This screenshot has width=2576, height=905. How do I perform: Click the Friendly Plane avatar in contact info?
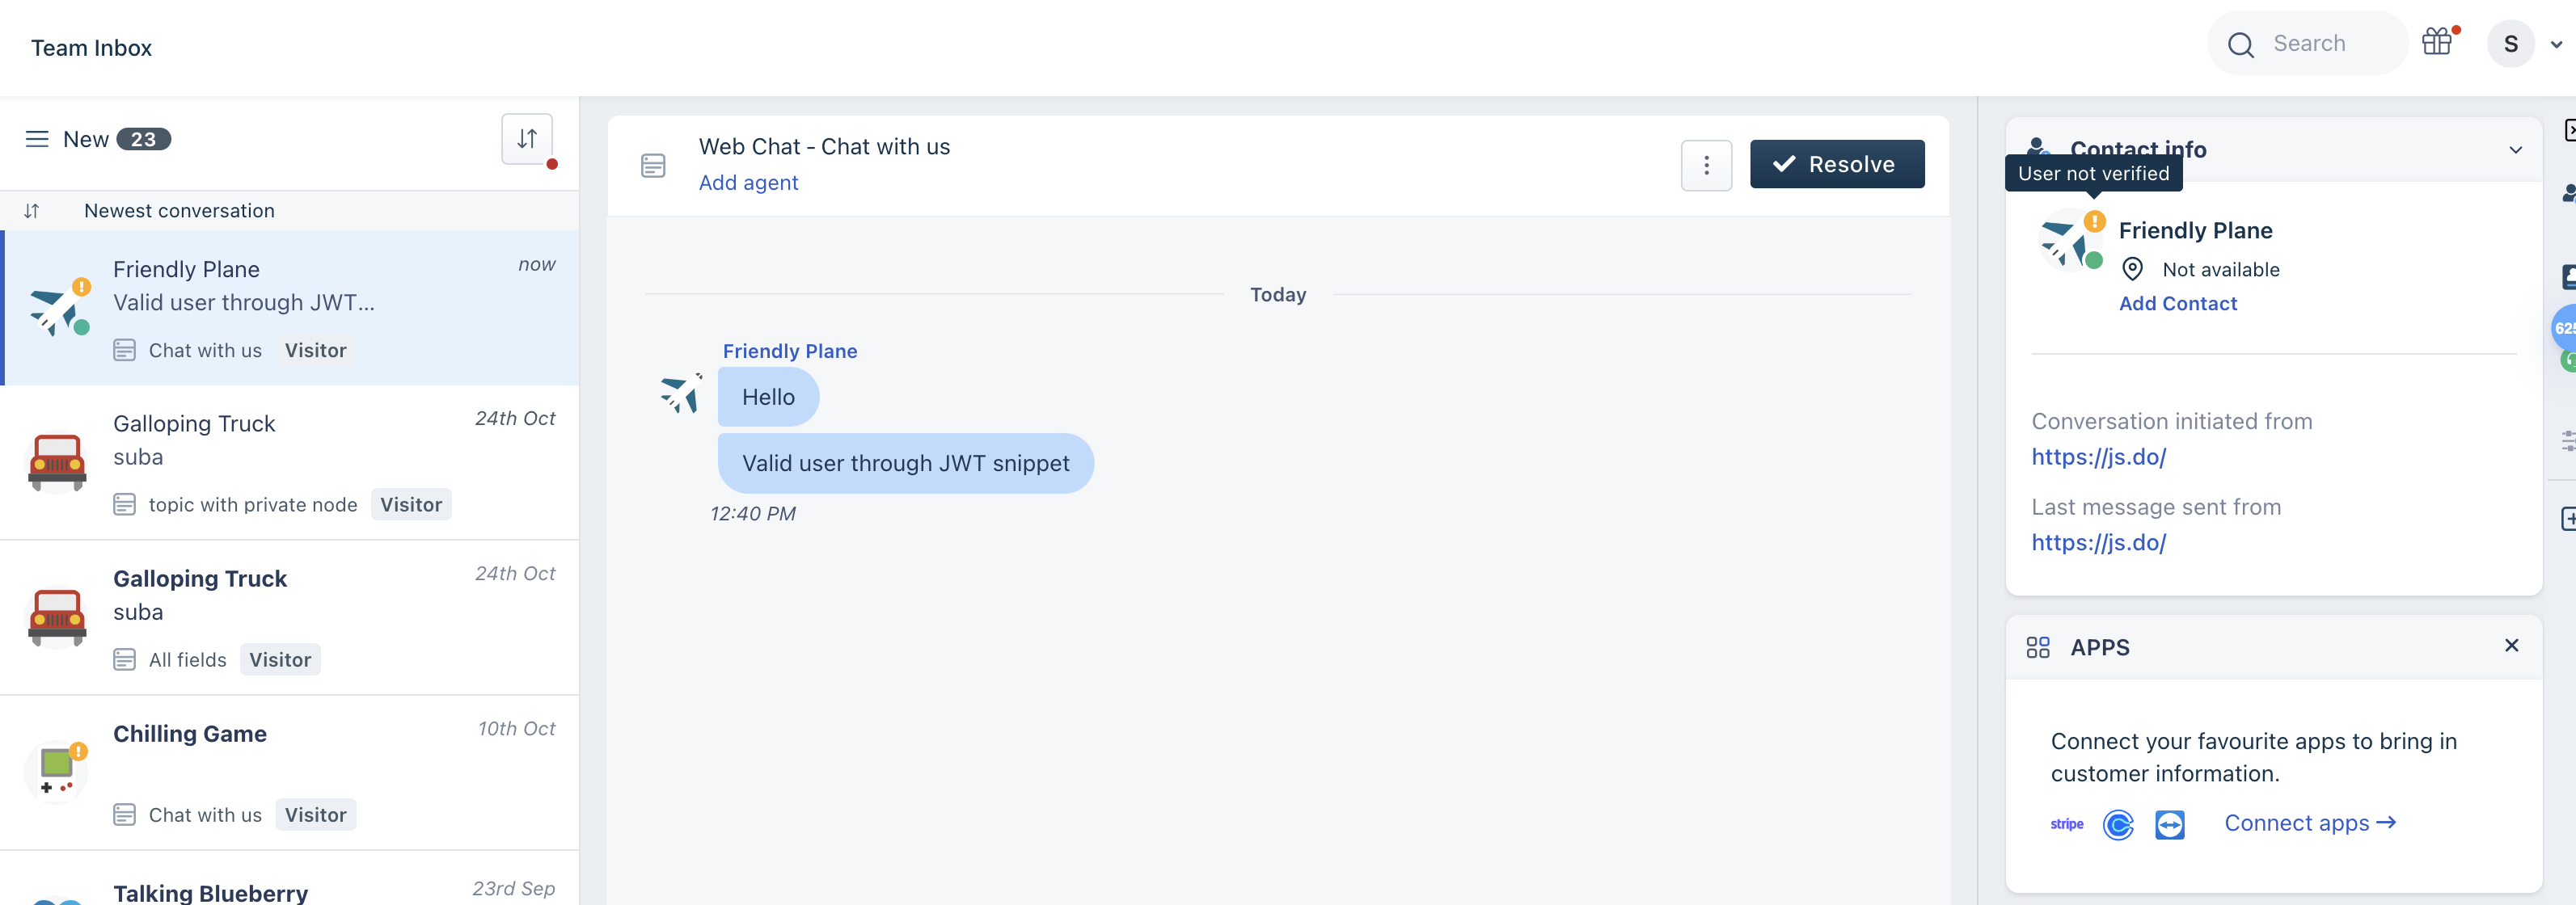(2066, 242)
